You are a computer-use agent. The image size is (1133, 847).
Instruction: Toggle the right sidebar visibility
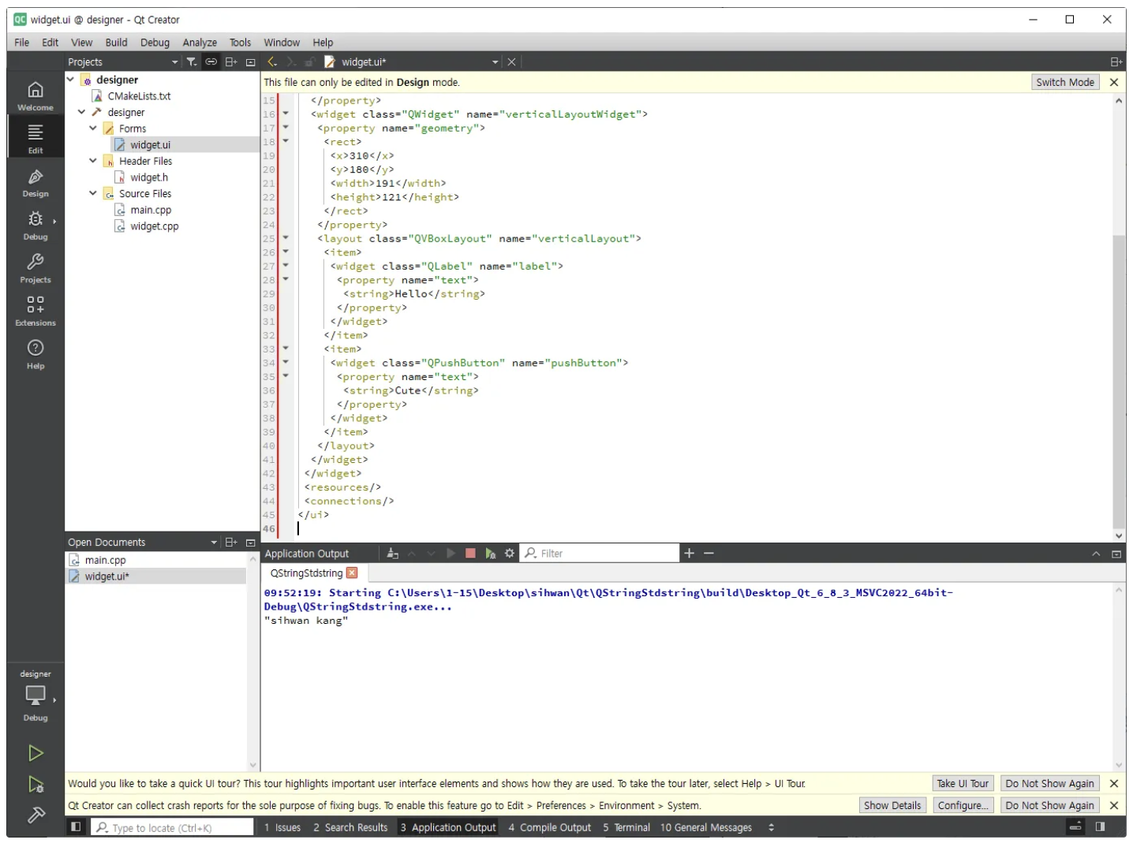(1100, 827)
